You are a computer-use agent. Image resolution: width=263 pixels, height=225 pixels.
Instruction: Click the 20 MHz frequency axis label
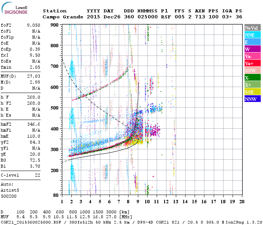coord(242,202)
